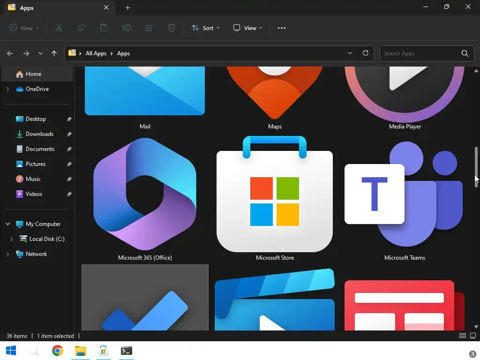Image resolution: width=480 pixels, height=360 pixels.
Task: Go to Home in navigation pane
Action: pos(37,74)
